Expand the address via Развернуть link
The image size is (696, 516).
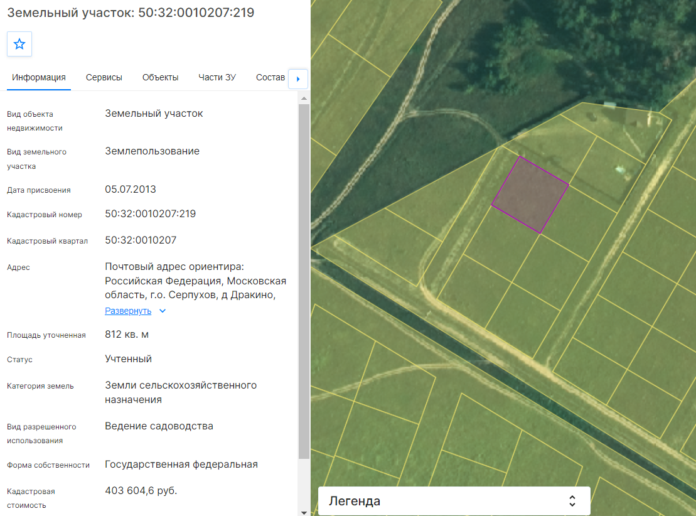tap(128, 311)
